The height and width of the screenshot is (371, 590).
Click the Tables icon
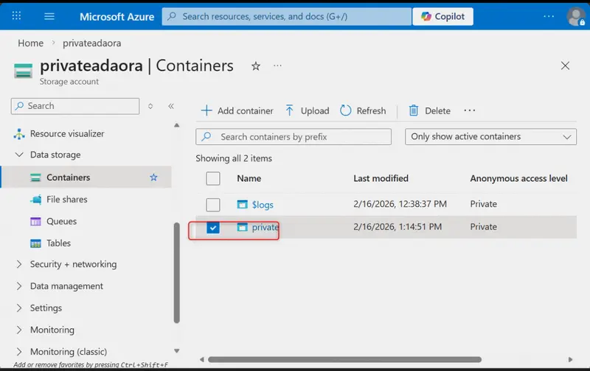coord(35,244)
